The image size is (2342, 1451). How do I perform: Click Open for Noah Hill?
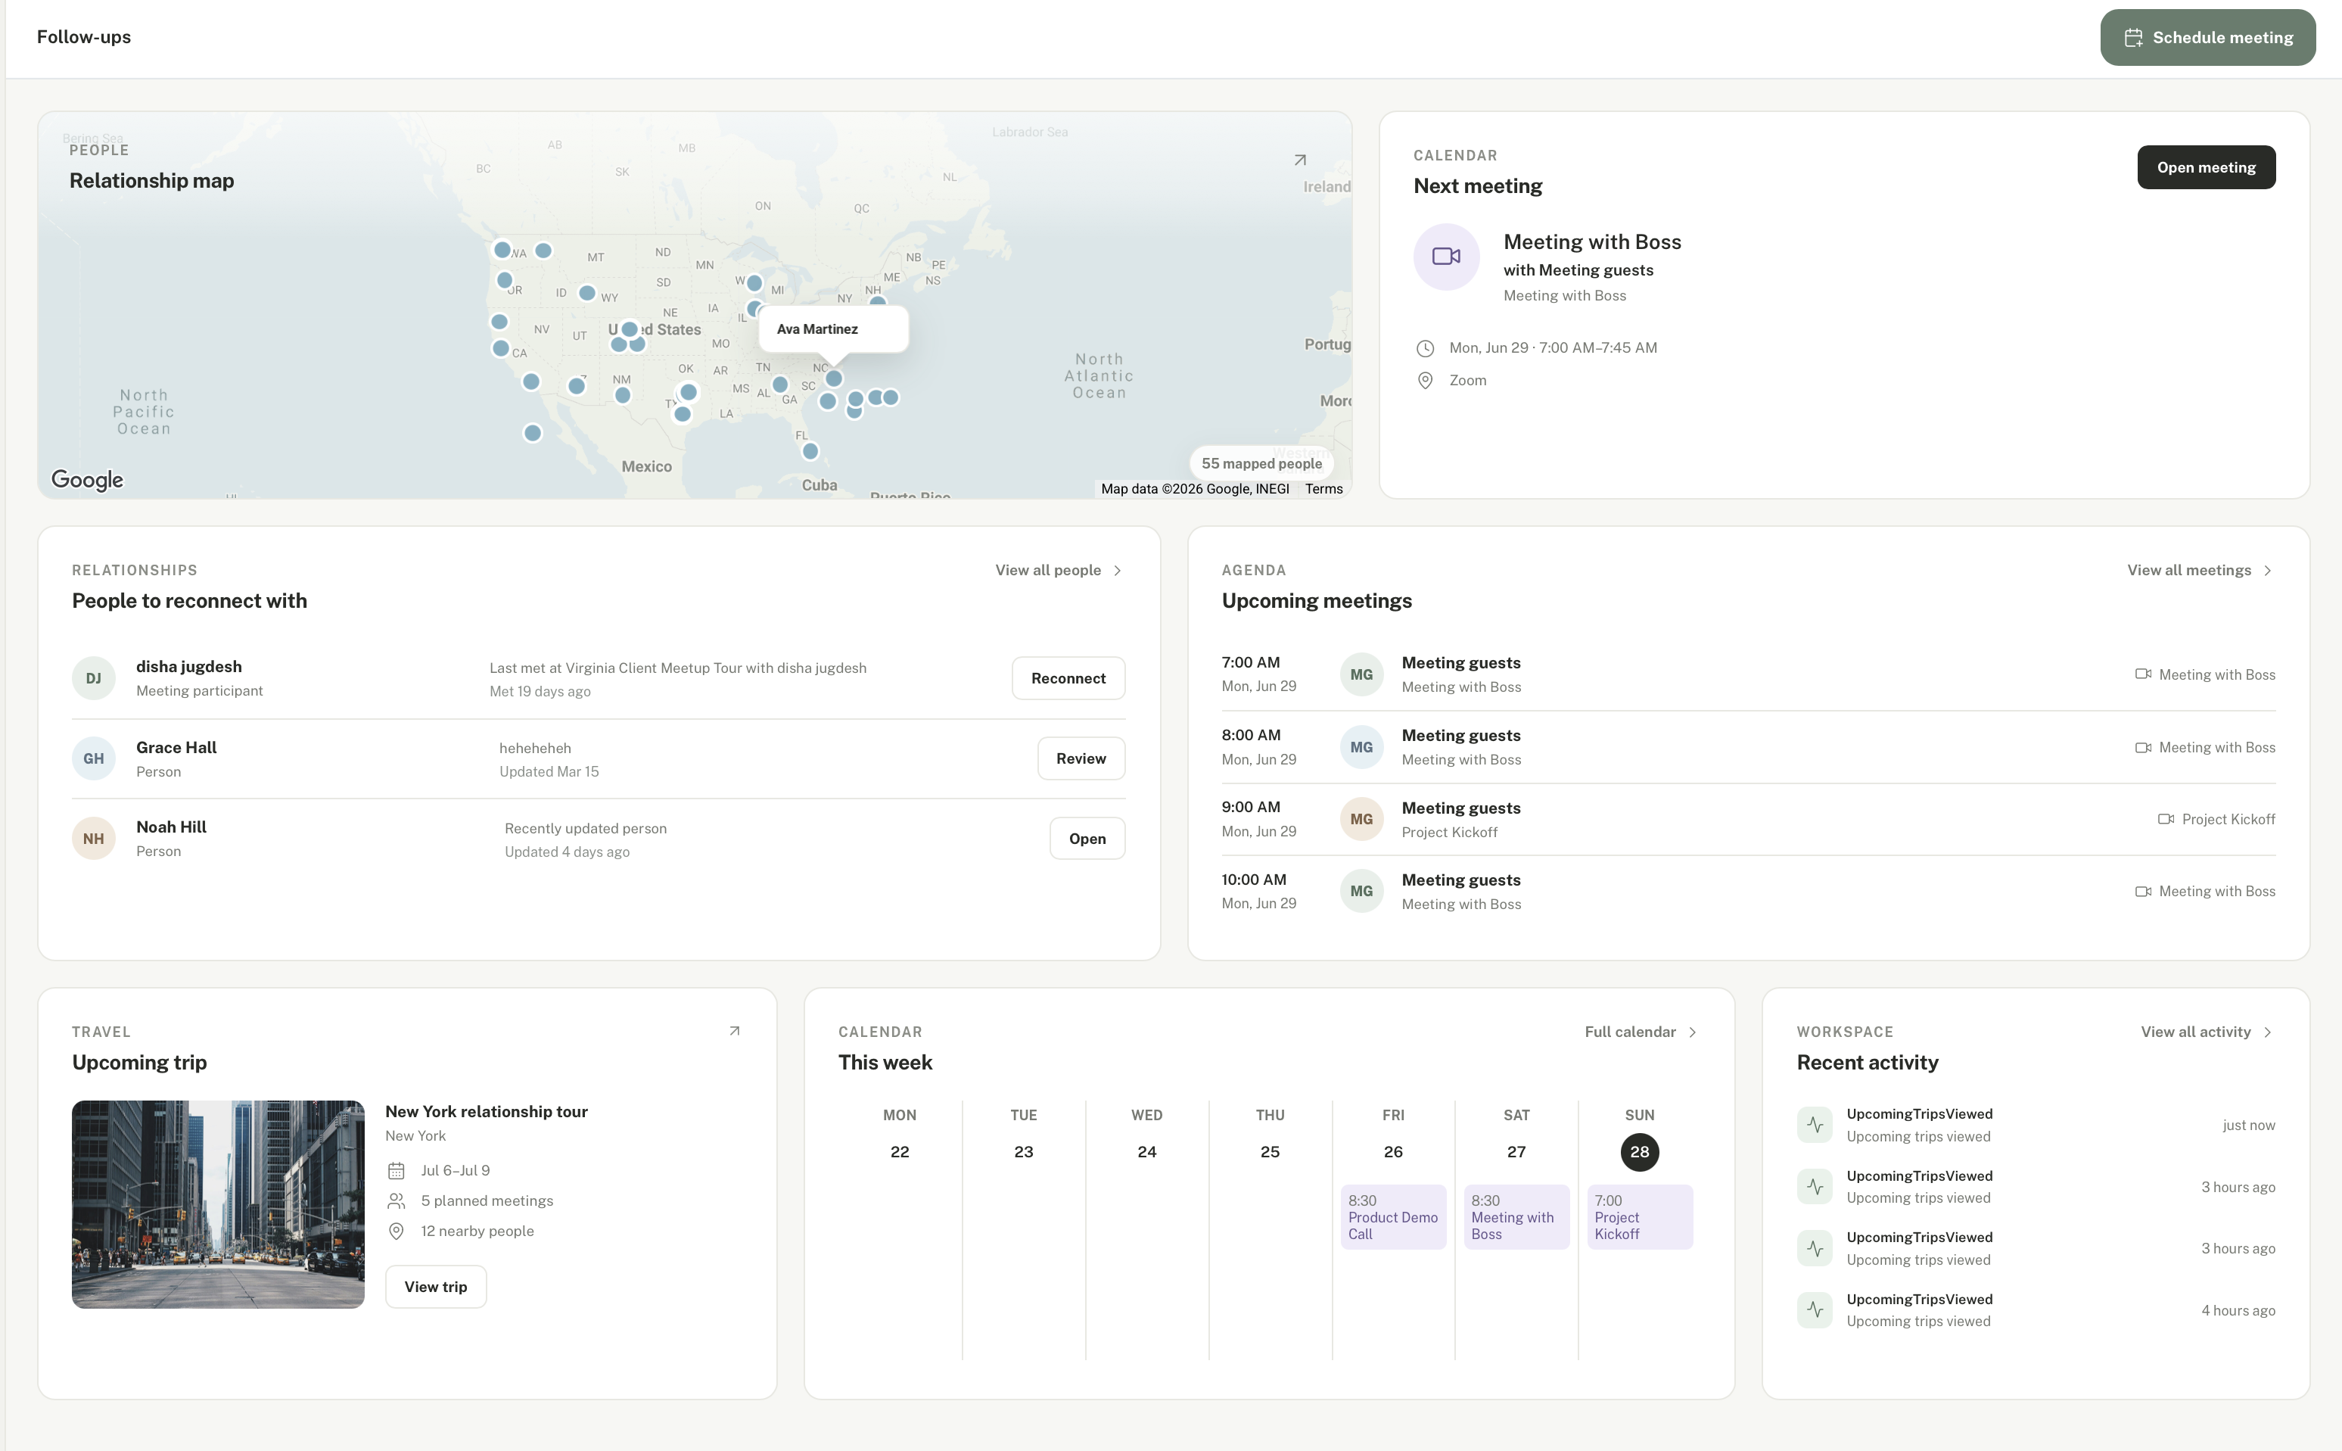1087,839
